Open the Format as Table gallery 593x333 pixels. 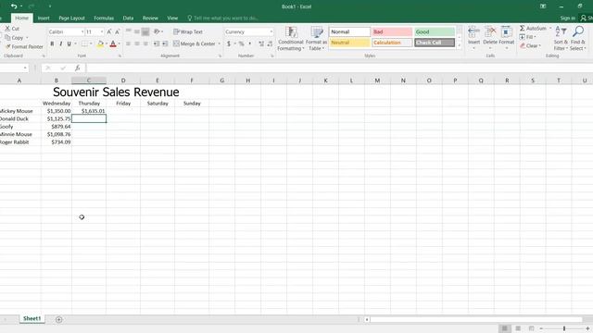(316, 38)
